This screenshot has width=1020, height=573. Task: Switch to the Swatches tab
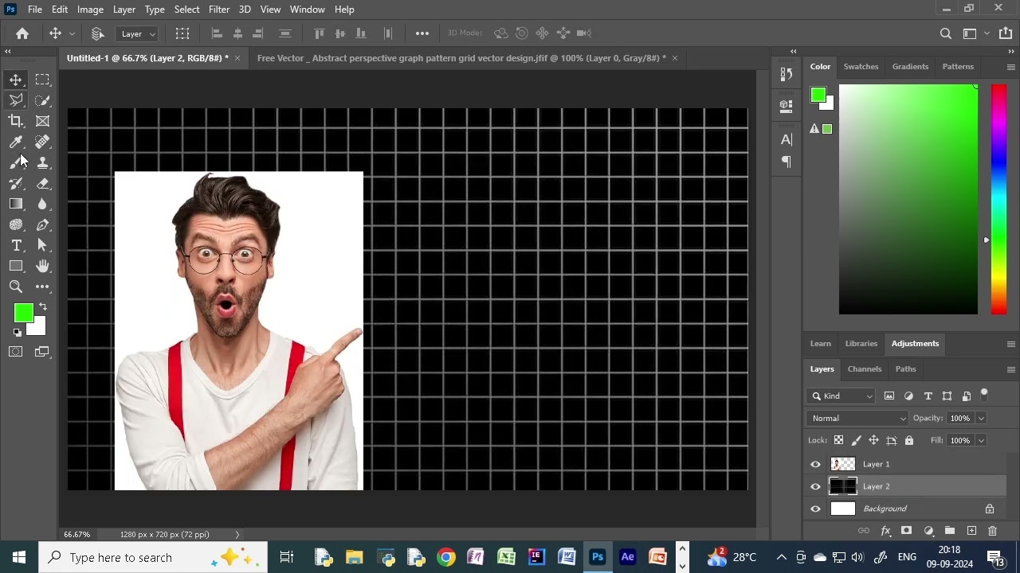click(861, 66)
